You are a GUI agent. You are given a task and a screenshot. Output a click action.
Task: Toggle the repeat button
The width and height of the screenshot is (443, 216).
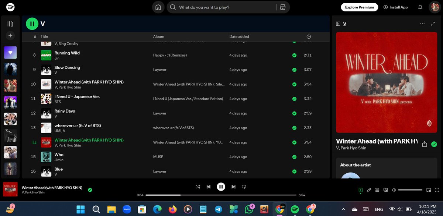244,187
